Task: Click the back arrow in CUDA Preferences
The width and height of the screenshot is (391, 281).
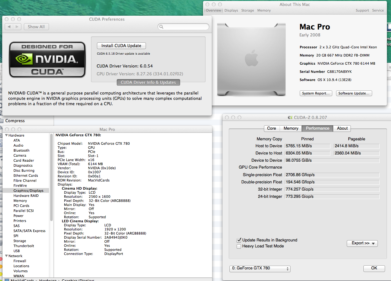Action: click(x=9, y=27)
